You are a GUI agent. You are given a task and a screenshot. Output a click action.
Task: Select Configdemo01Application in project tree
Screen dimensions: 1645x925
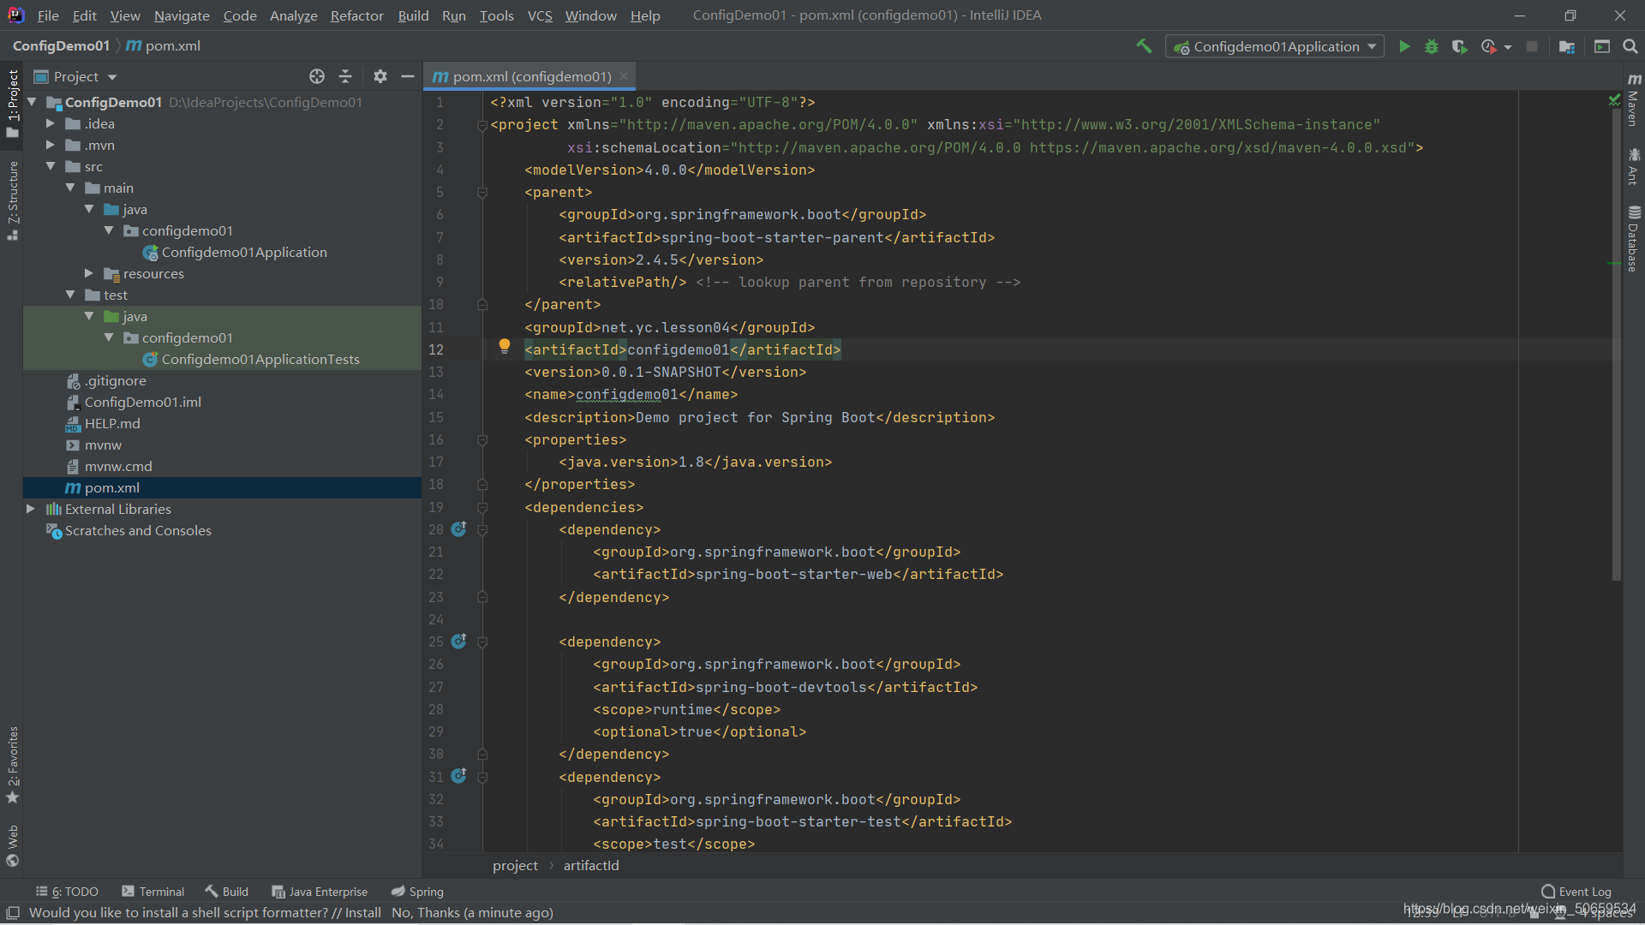(244, 251)
